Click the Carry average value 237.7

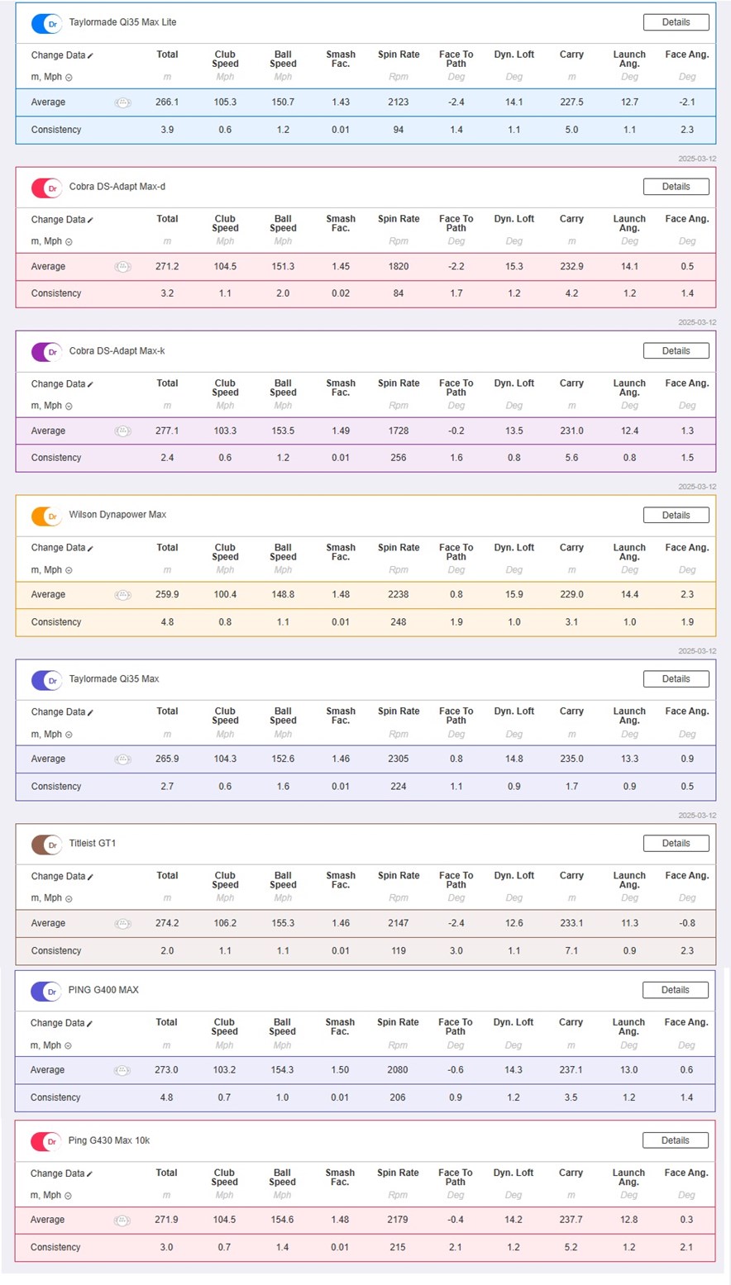click(571, 1221)
